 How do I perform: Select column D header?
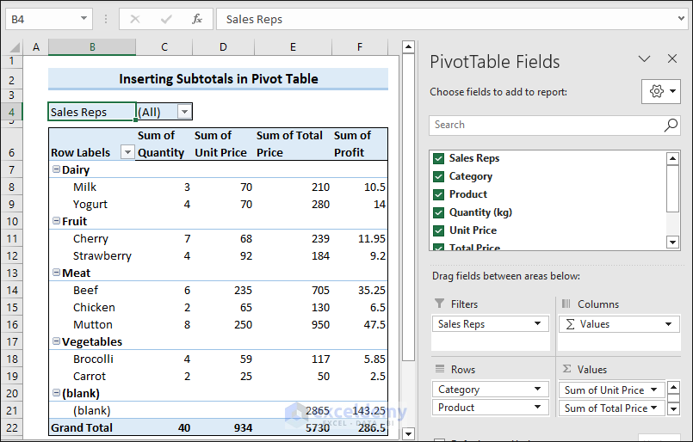pos(223,47)
